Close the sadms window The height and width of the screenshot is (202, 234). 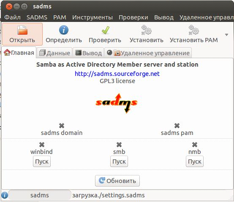coord(9,7)
